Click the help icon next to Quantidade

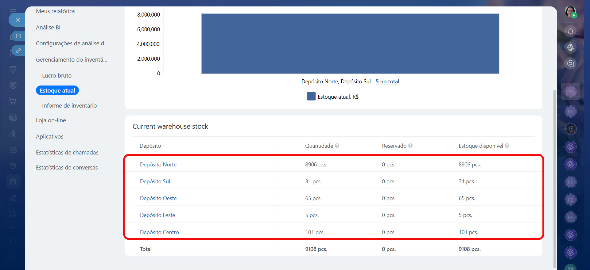[337, 146]
